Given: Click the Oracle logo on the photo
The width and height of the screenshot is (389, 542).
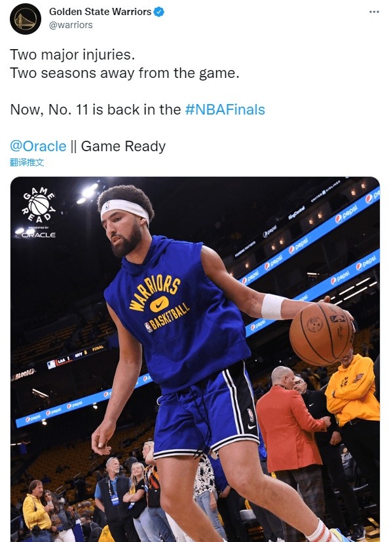Looking at the screenshot, I should (39, 235).
